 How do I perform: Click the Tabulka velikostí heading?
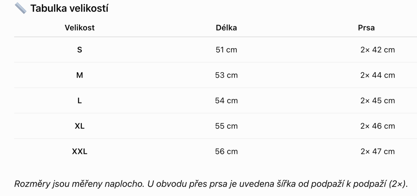click(x=69, y=8)
